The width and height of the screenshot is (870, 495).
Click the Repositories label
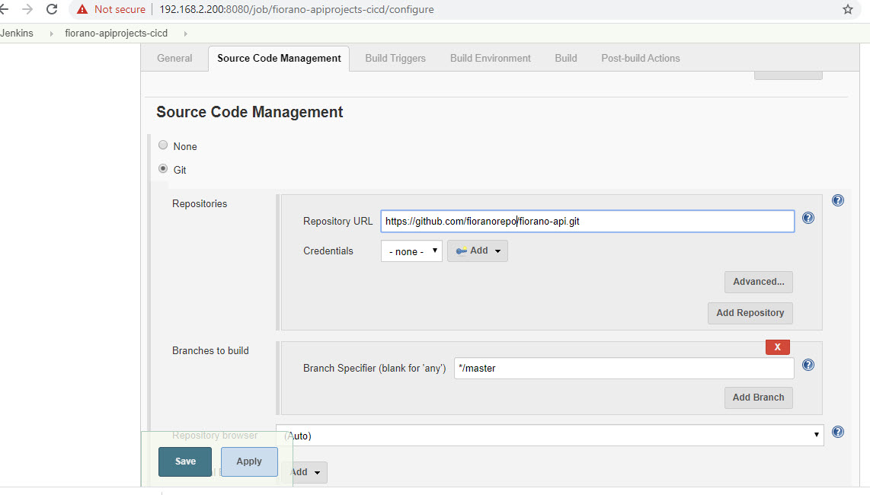[199, 203]
